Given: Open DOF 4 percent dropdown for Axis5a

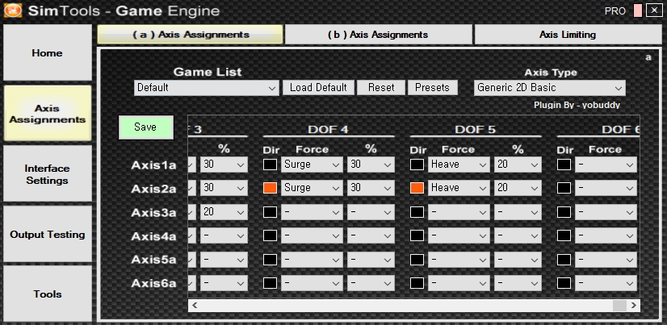Looking at the screenshot, I should coord(371,259).
